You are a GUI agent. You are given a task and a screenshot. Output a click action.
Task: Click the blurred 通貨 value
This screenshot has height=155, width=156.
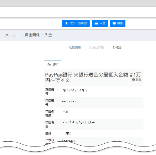tap(69, 133)
